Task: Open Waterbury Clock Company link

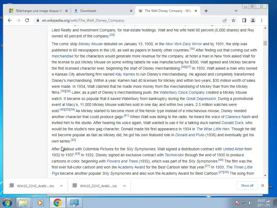Action: [x=182, y=92]
